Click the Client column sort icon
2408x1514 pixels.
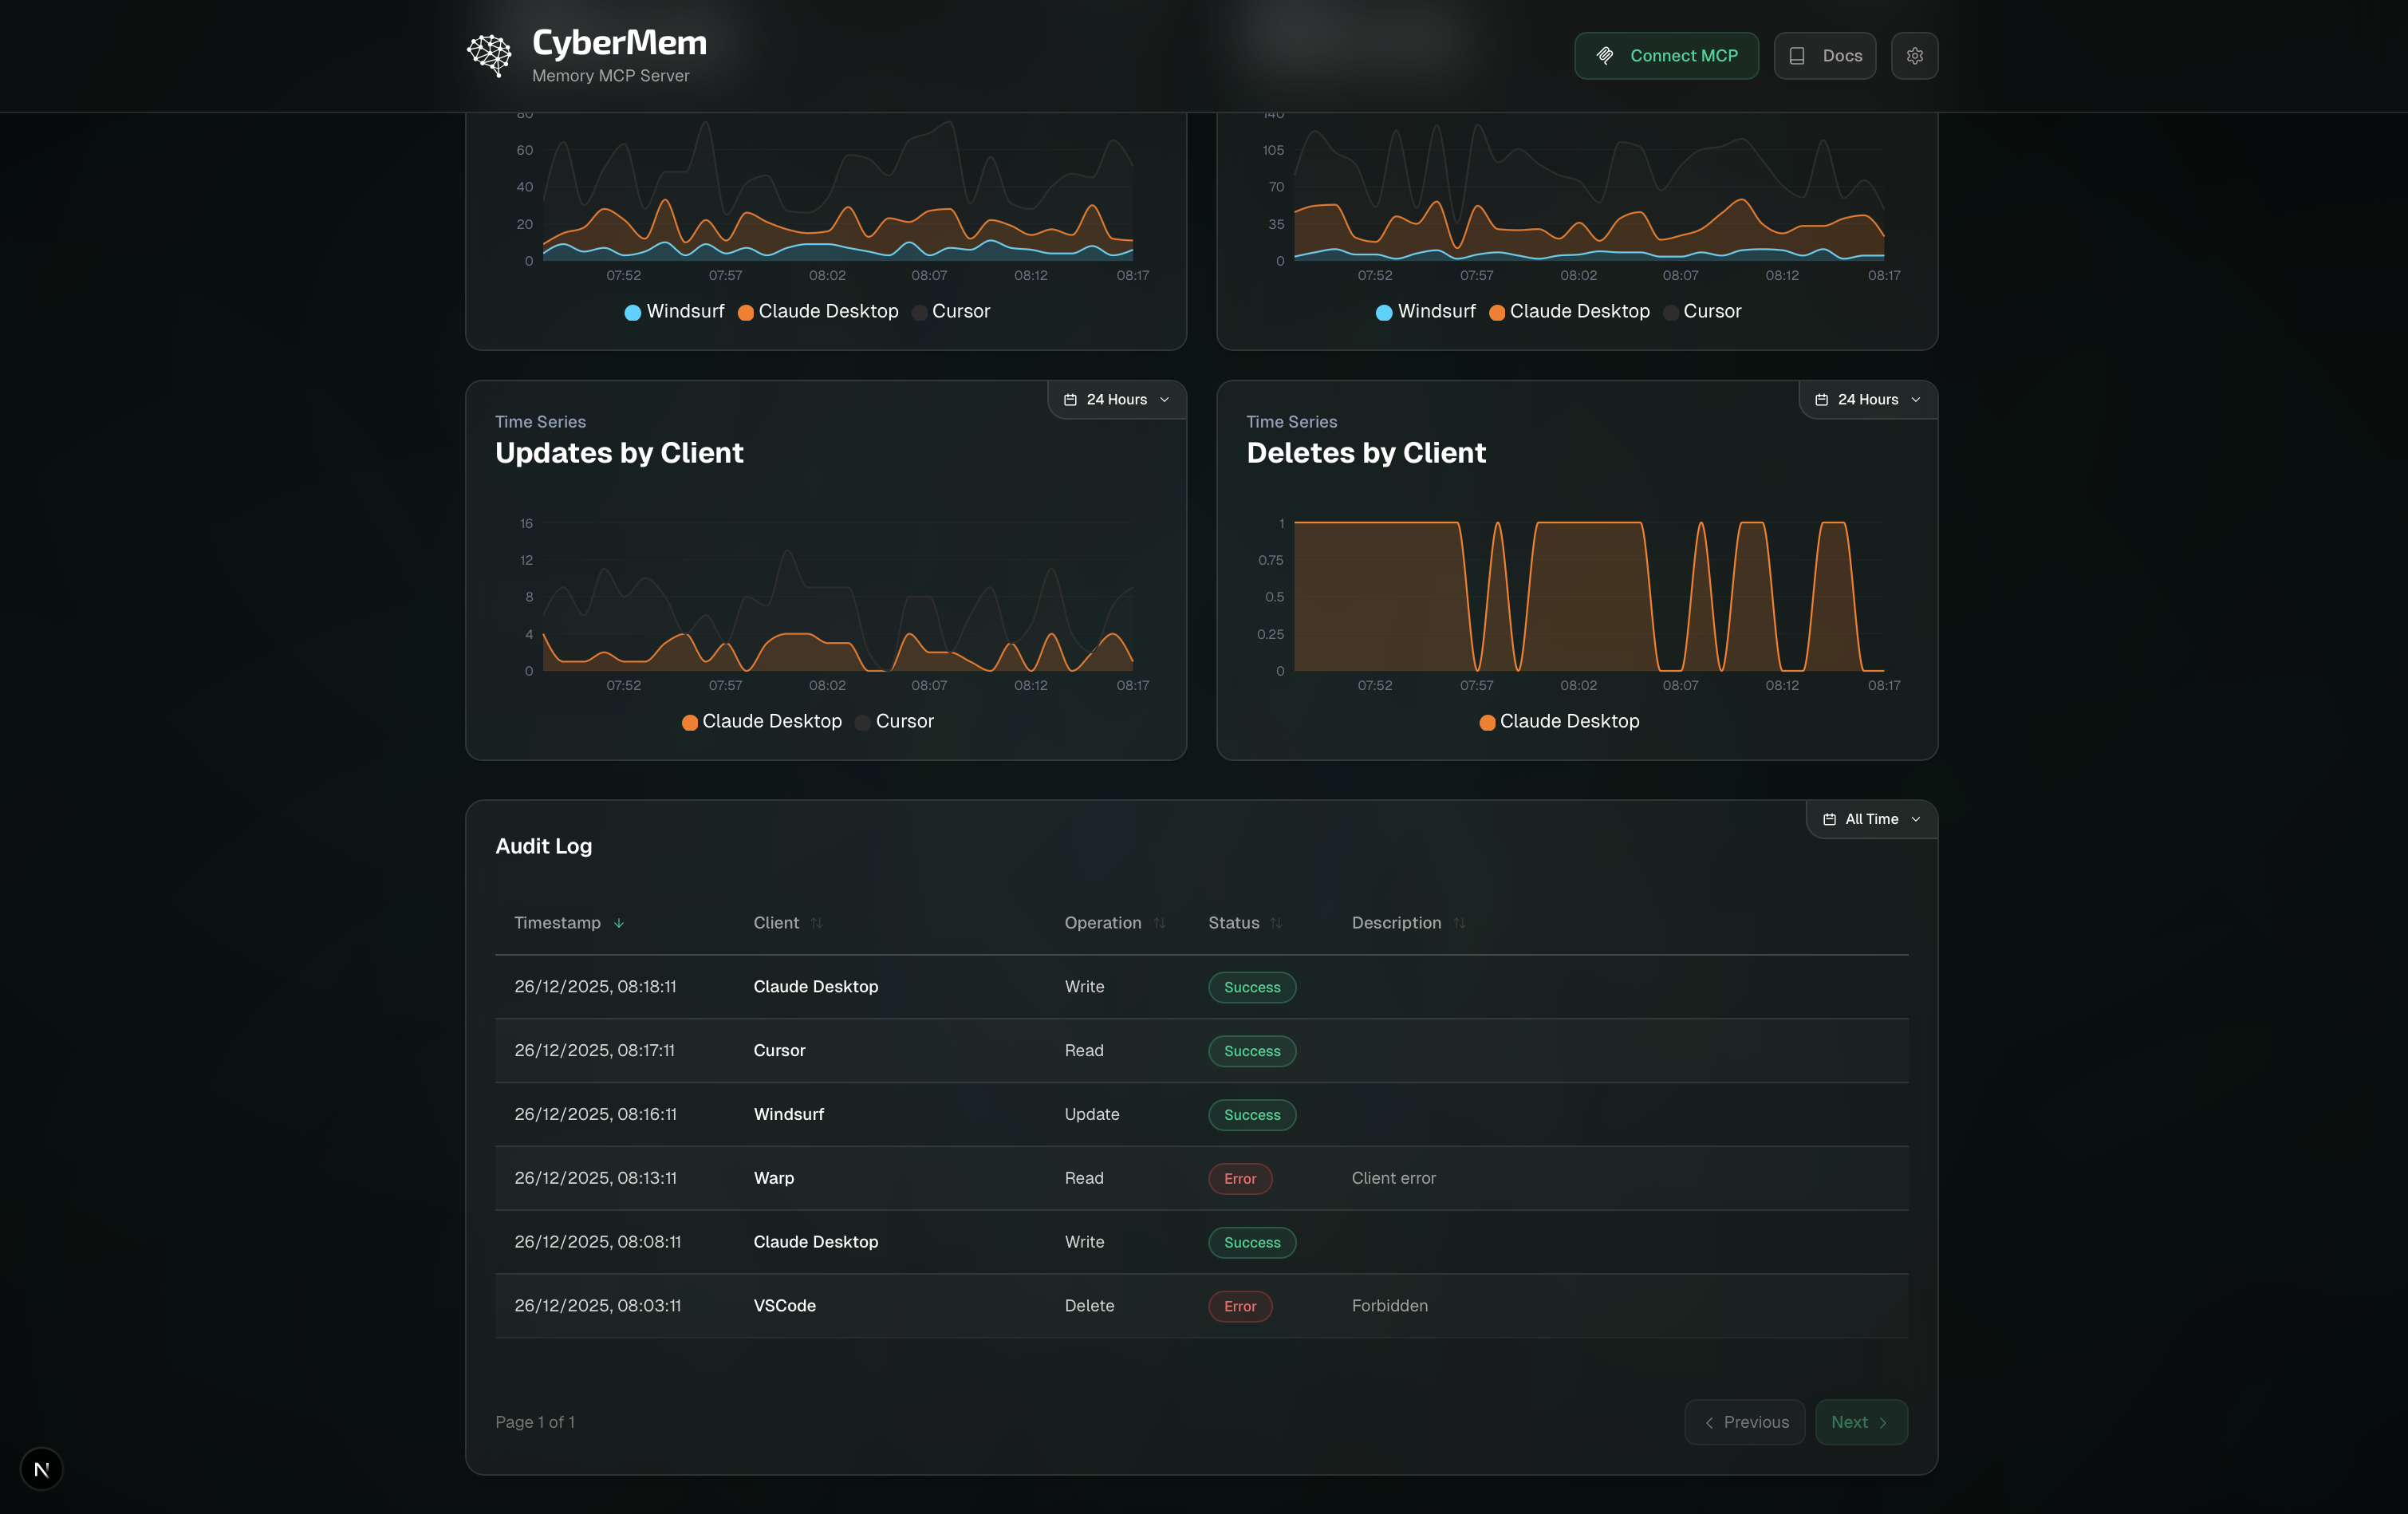coord(816,923)
